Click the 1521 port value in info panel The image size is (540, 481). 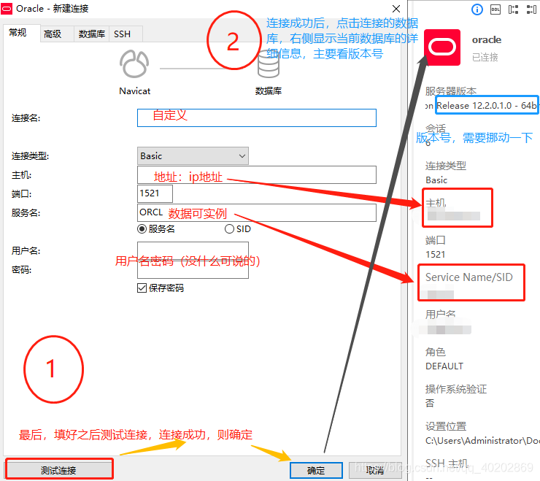pos(436,254)
